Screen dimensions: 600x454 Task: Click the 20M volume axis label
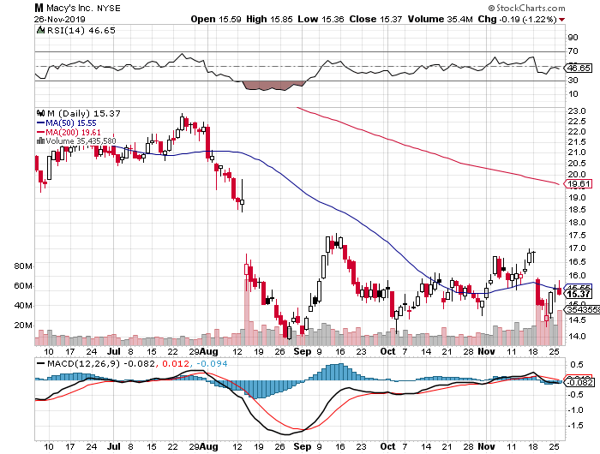[x=23, y=326]
